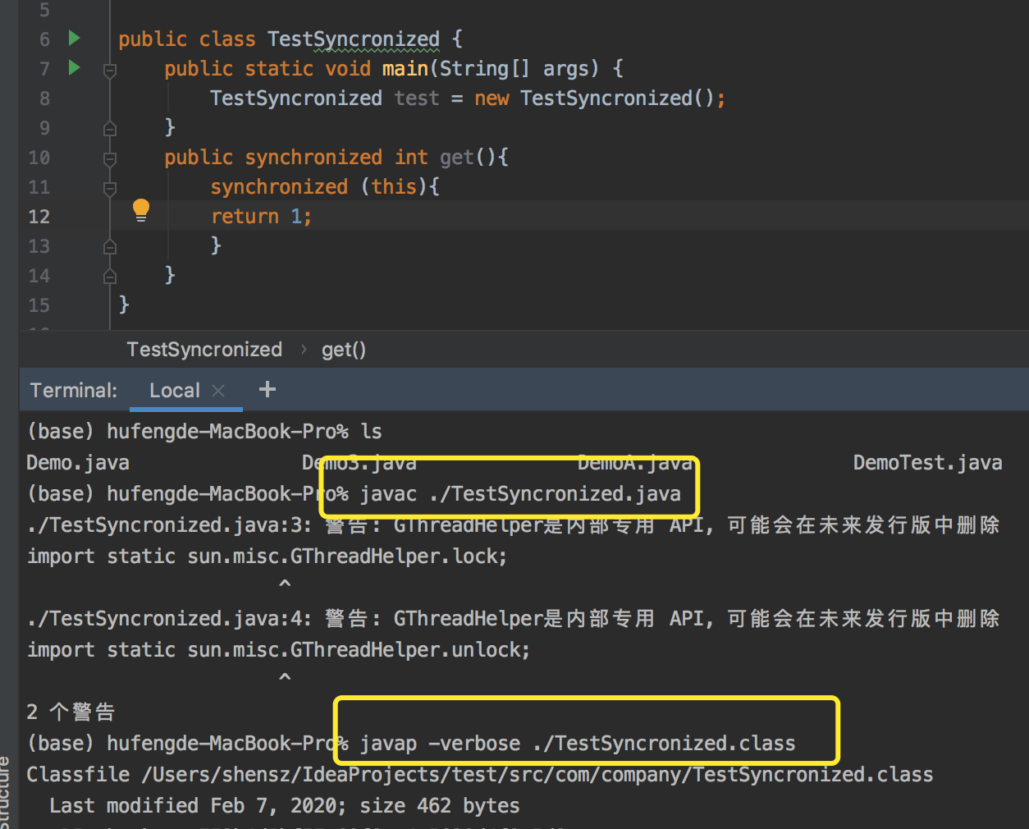The width and height of the screenshot is (1029, 829).
Task: Click the ./TestSyncronized.java:3: warning line
Action: (x=513, y=525)
